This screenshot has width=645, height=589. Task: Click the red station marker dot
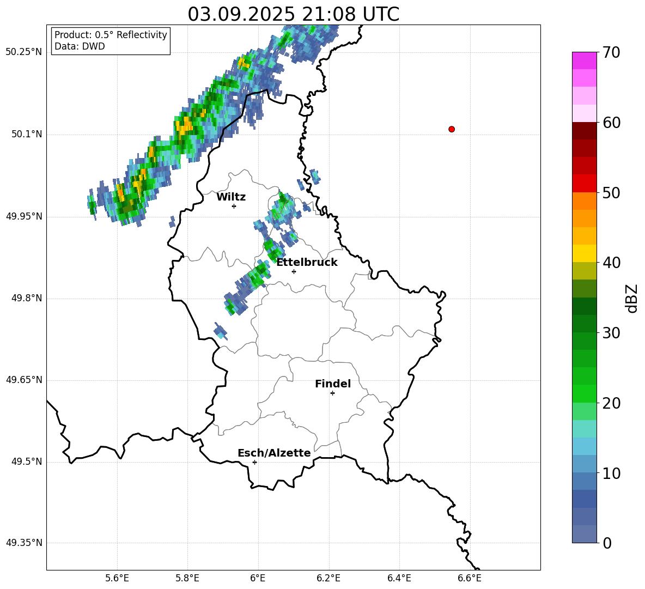point(452,129)
